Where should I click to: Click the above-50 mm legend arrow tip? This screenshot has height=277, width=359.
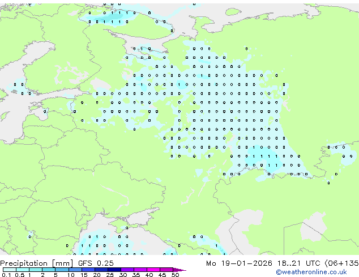coord(179,270)
